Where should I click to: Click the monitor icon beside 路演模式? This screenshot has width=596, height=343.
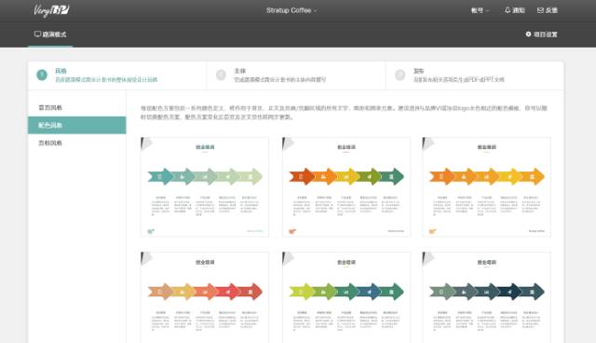(37, 34)
